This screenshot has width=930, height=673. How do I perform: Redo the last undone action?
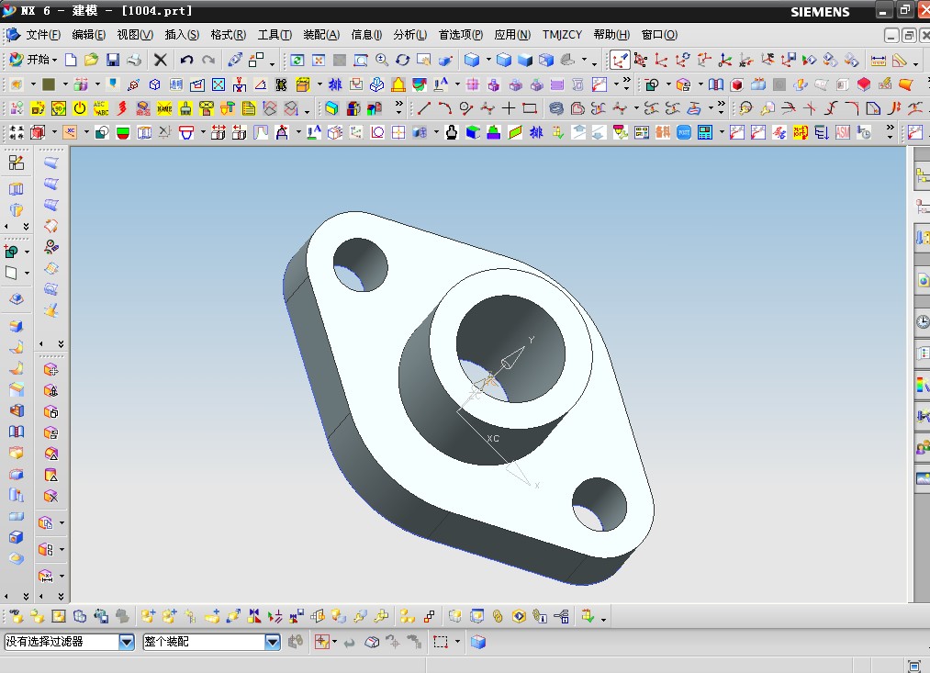pos(208,60)
